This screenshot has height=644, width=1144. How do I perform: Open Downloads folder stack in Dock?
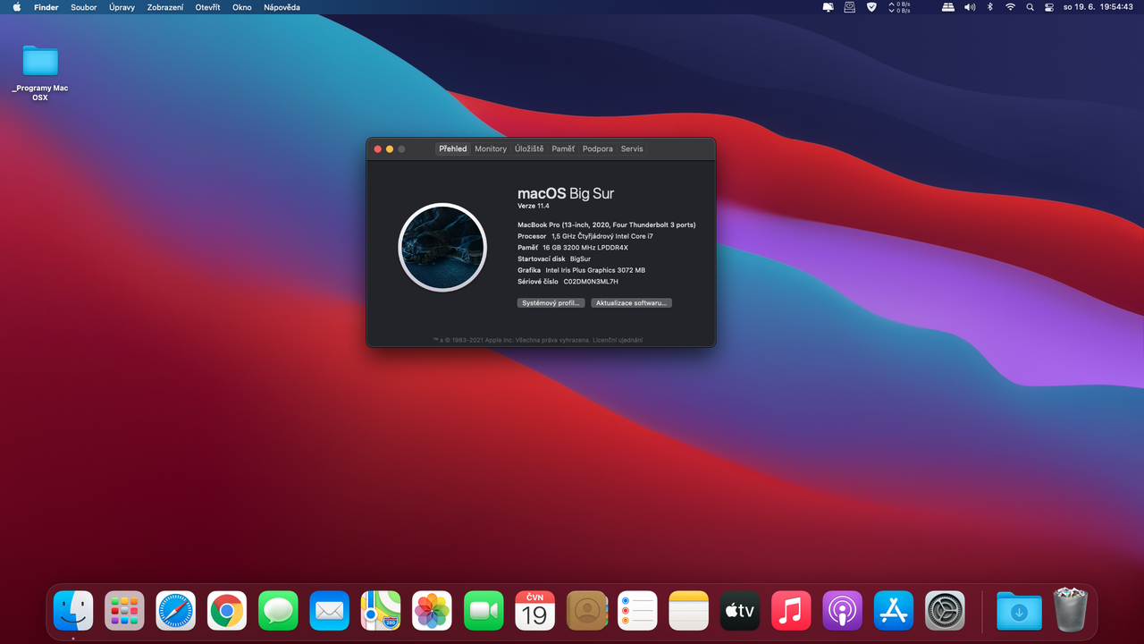point(1019,611)
